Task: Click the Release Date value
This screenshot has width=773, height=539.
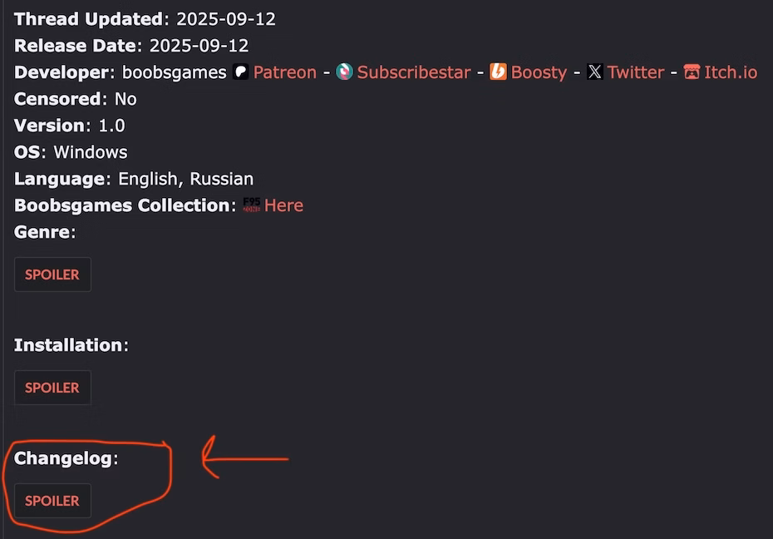Action: coord(198,46)
